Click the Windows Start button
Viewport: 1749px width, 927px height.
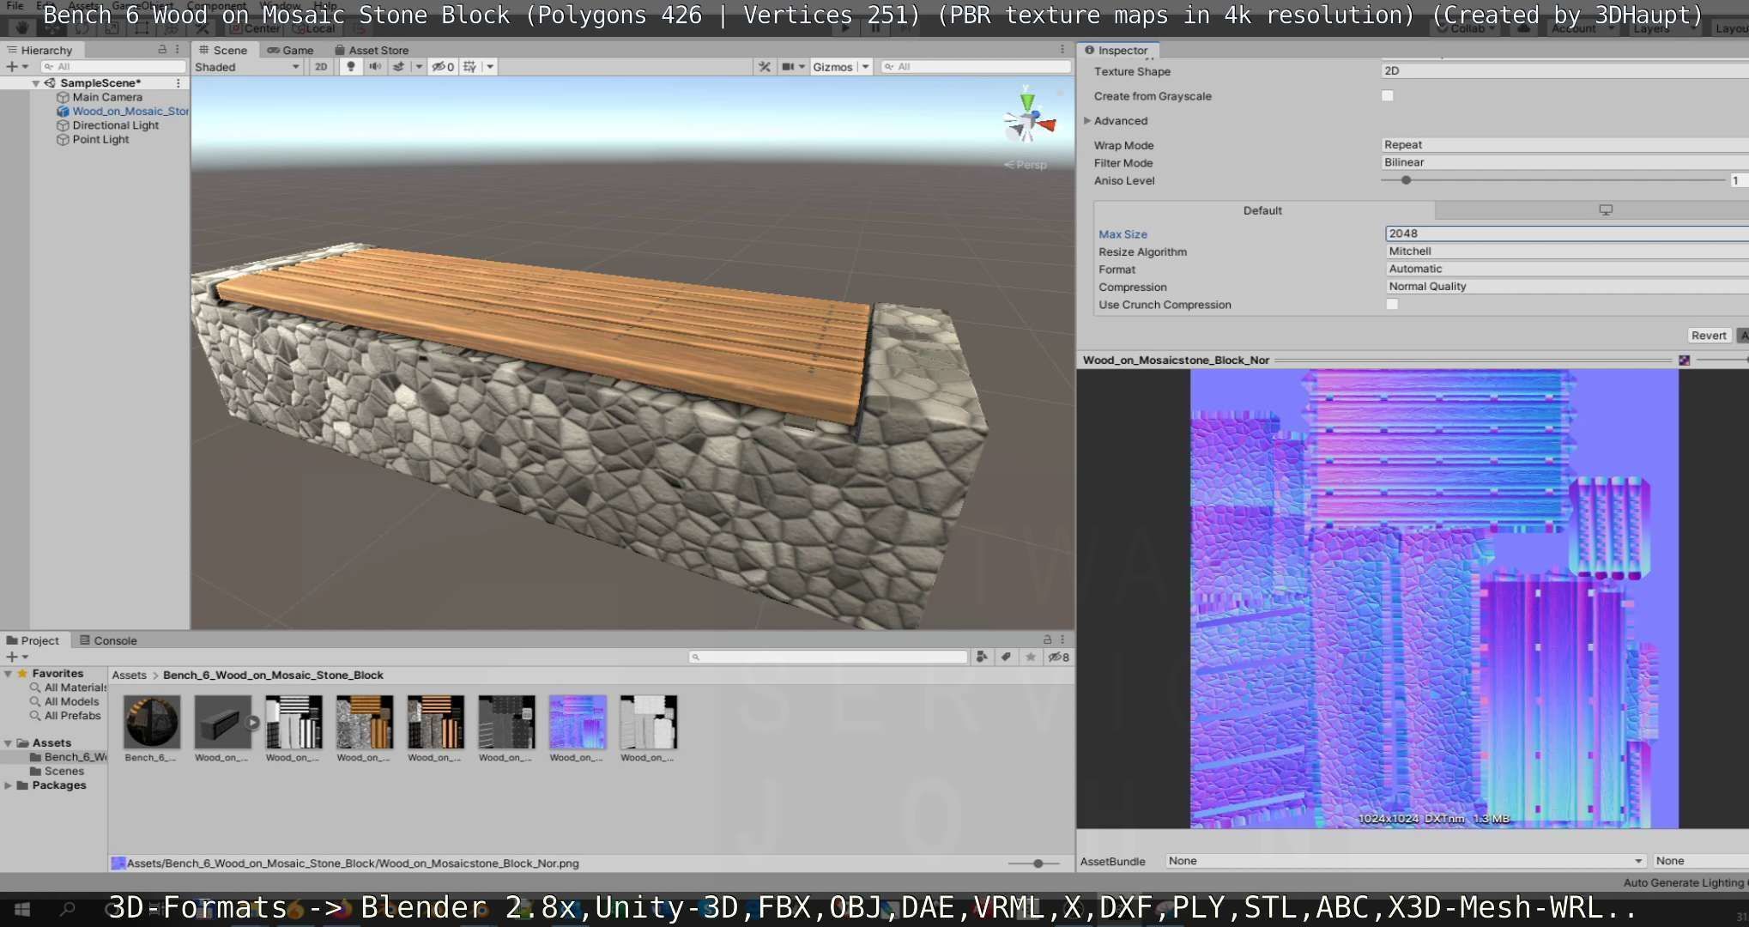(x=22, y=909)
